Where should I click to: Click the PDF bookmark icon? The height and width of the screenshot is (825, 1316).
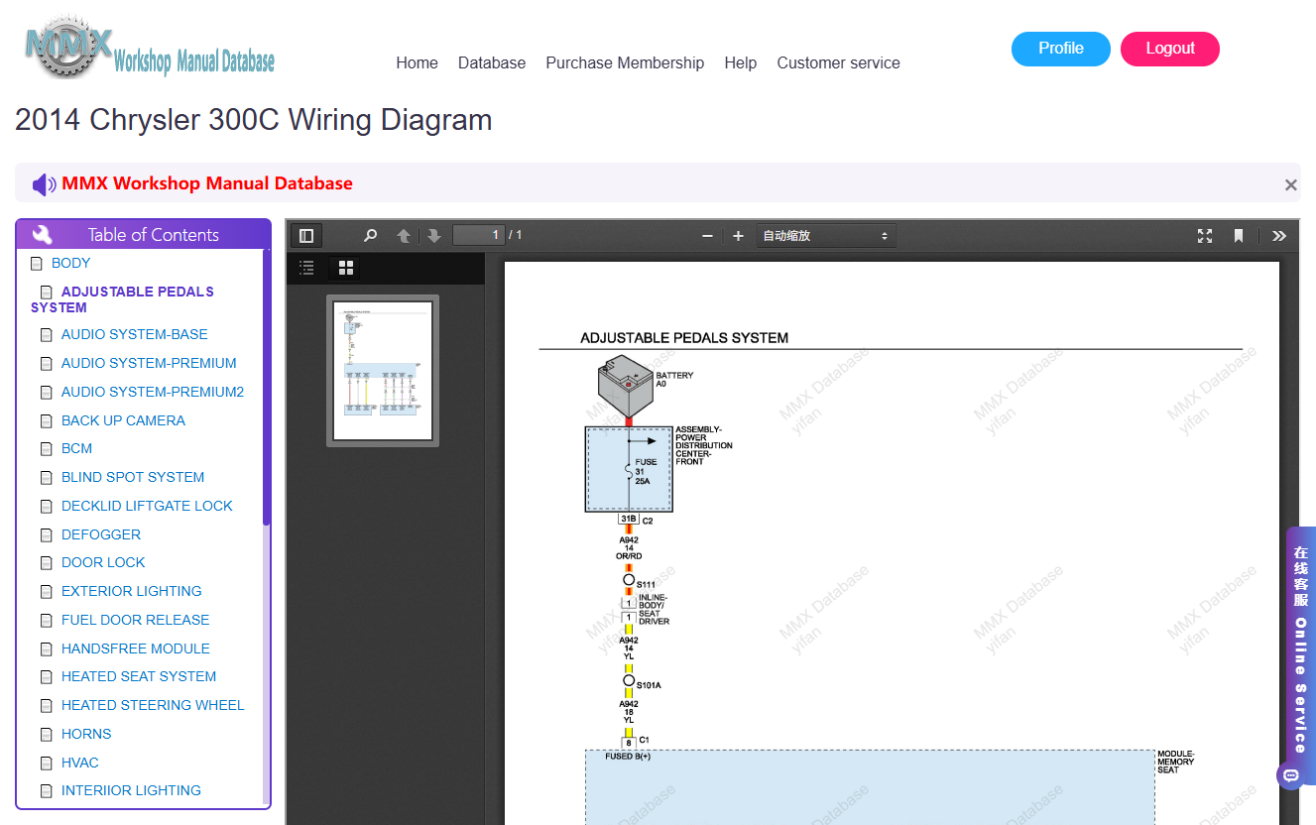pos(1239,235)
